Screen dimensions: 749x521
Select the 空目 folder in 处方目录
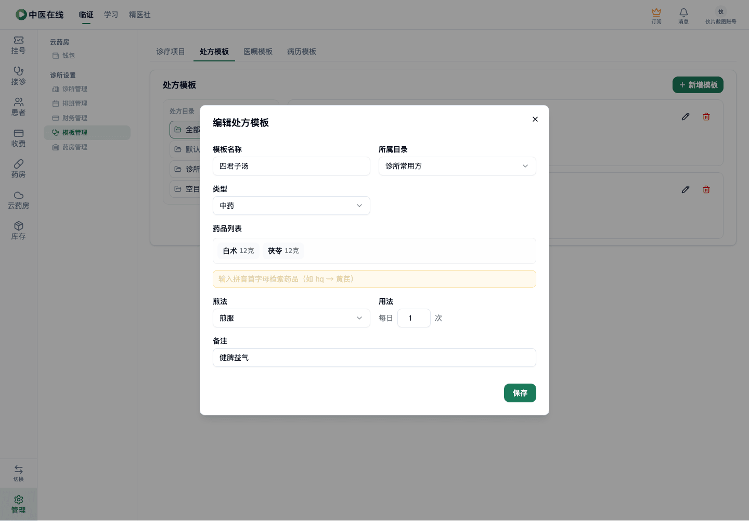point(185,189)
